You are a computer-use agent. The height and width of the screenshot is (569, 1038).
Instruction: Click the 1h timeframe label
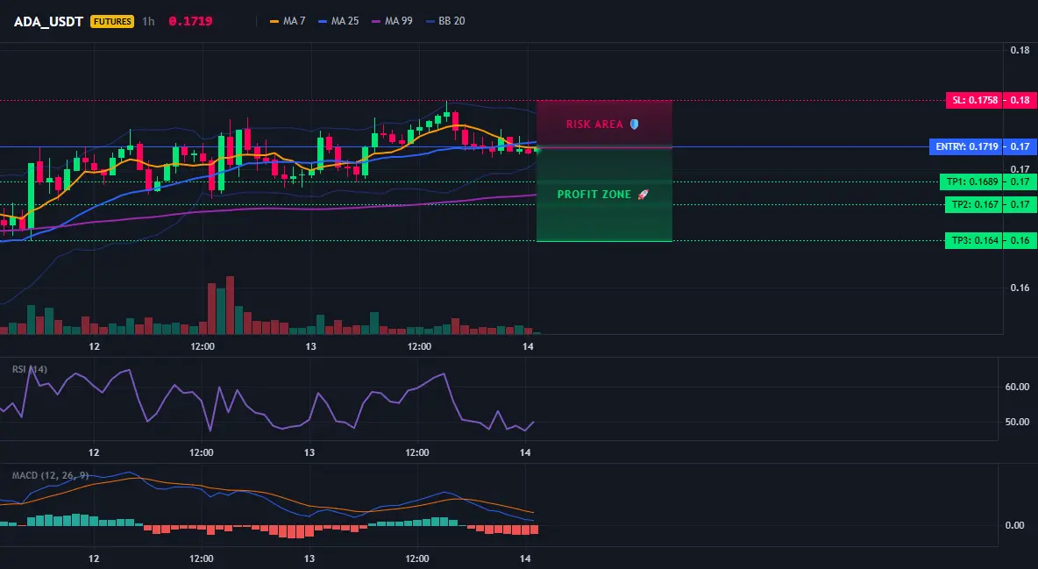click(x=148, y=21)
